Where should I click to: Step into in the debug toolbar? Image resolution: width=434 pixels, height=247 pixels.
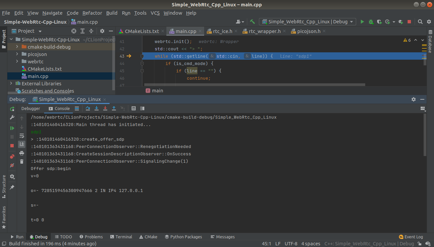(x=97, y=108)
